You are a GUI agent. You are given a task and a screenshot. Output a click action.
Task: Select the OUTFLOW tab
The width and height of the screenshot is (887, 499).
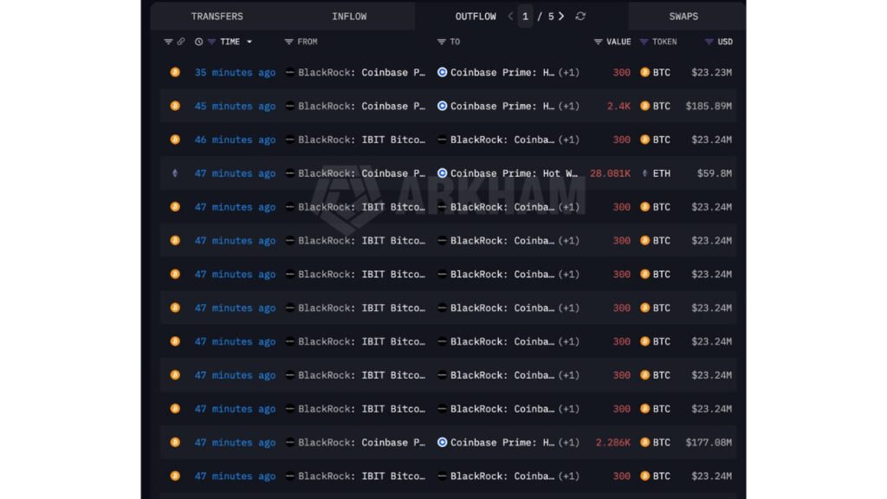pos(476,16)
